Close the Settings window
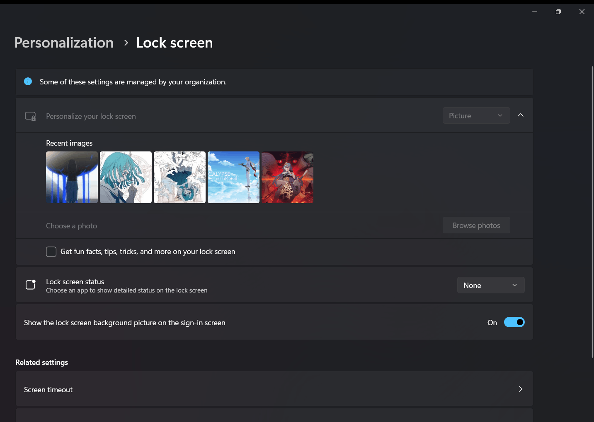 (582, 12)
